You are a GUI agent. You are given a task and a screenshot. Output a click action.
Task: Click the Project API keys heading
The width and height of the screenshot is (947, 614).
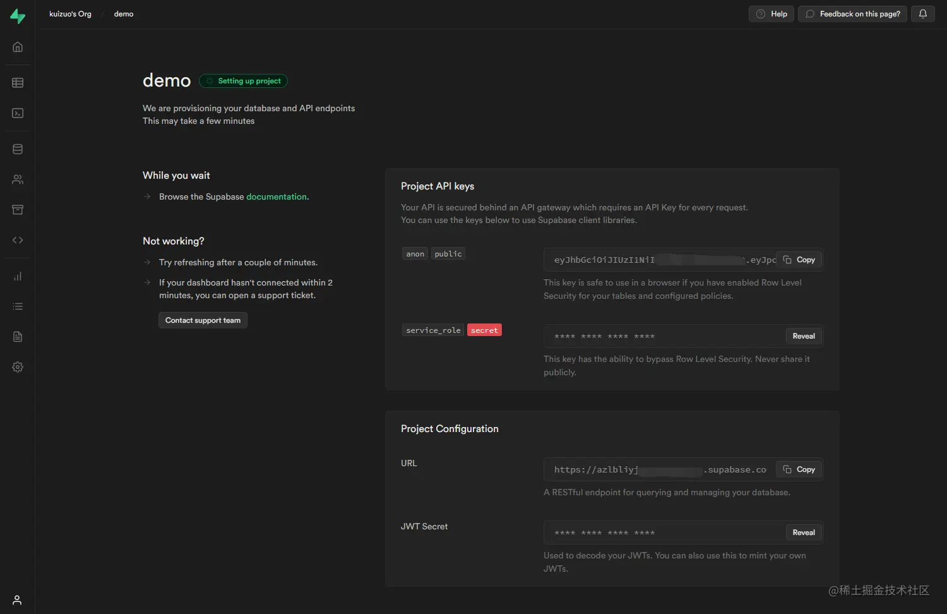coord(438,186)
